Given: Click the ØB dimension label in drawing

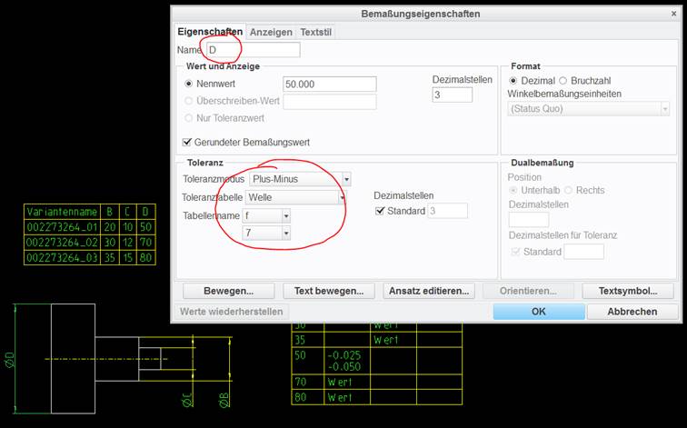Looking at the screenshot, I should pos(224,400).
